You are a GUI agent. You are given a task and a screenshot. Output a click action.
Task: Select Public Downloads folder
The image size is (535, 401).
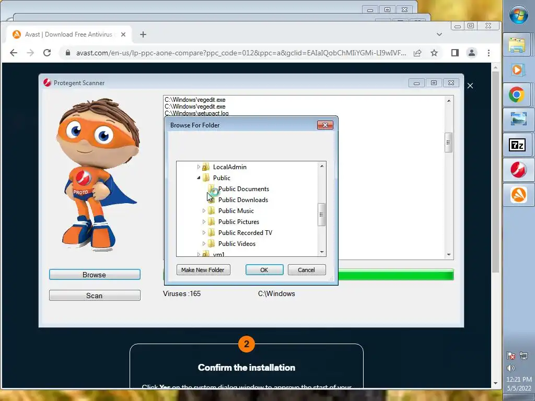pos(243,200)
